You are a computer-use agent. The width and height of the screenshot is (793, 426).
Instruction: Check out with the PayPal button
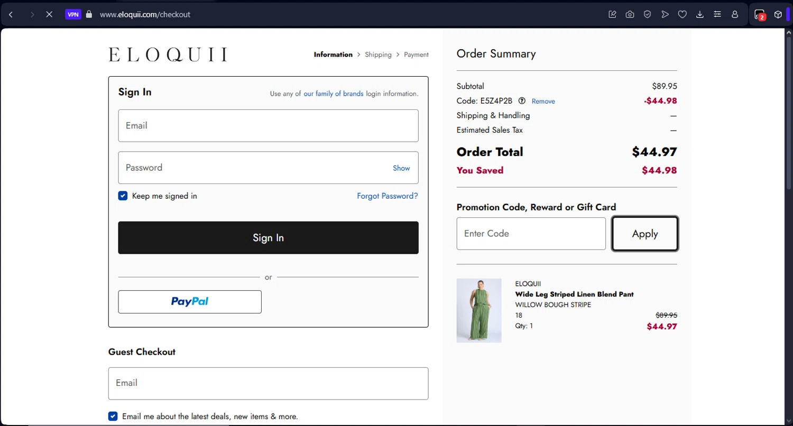tap(190, 302)
